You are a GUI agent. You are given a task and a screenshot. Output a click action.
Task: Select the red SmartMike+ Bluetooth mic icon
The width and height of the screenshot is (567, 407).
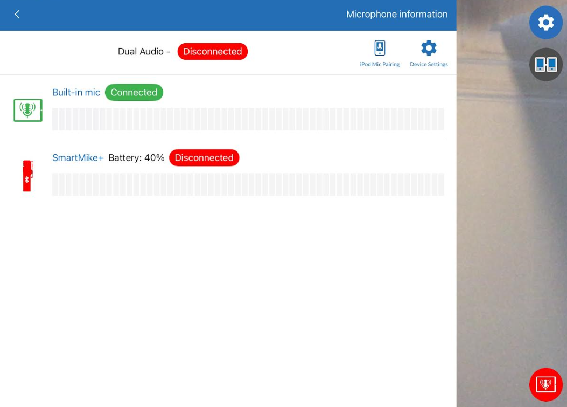pos(27,176)
